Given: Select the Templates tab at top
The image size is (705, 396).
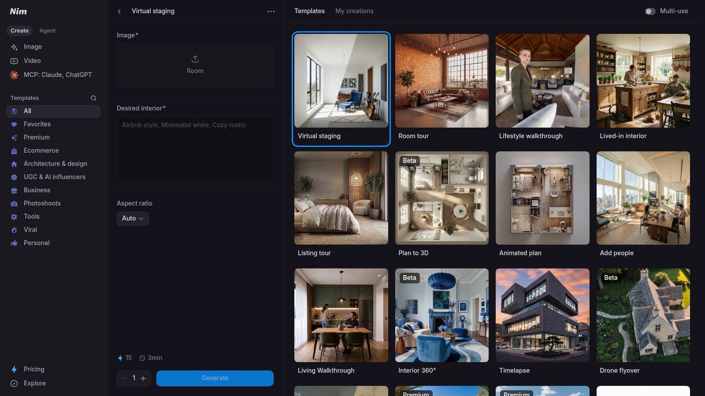Looking at the screenshot, I should tap(309, 11).
